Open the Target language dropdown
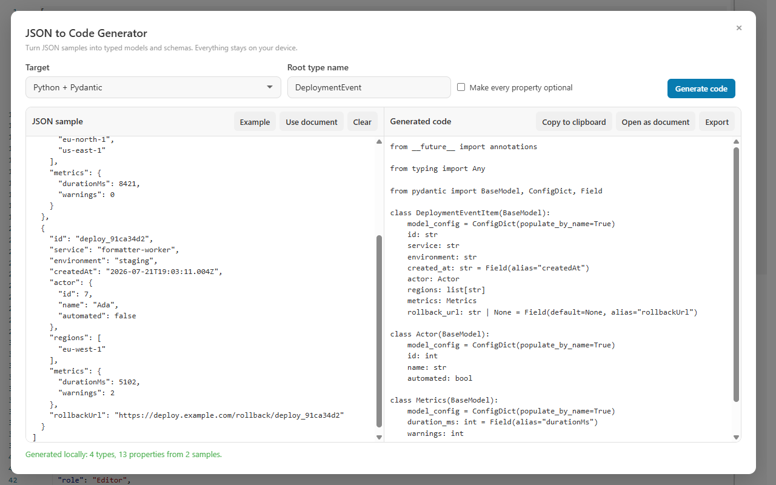This screenshot has width=776, height=485. tap(153, 87)
